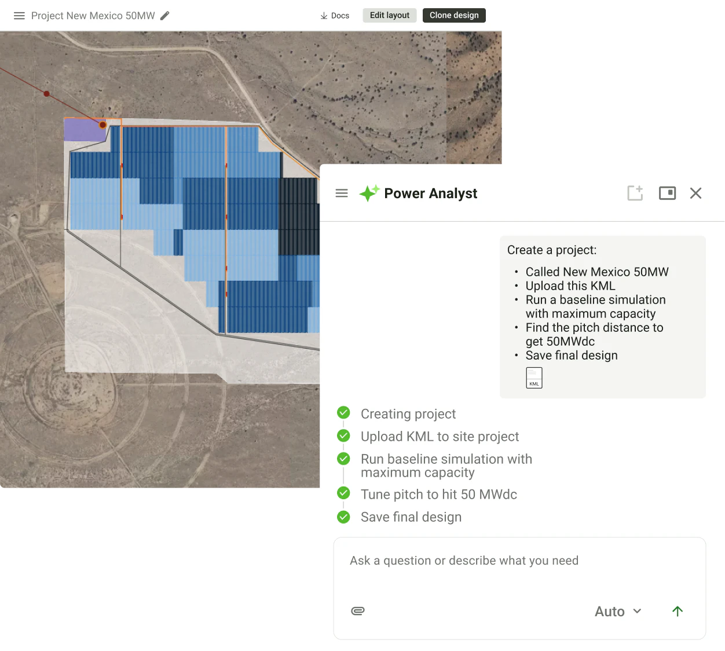
Task: Select the 'Save final design' step text
Action: 411,517
